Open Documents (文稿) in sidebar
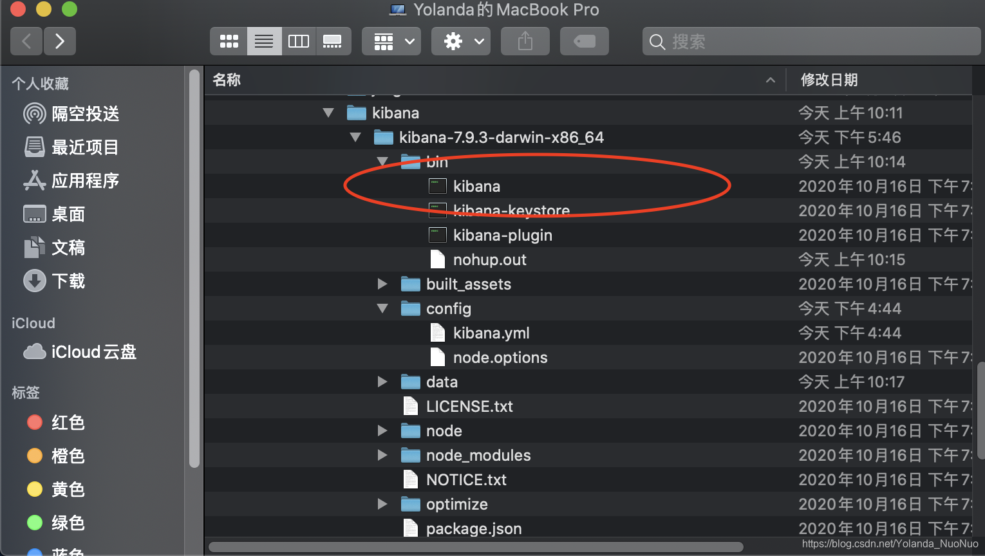The width and height of the screenshot is (985, 556). pyautogui.click(x=54, y=248)
